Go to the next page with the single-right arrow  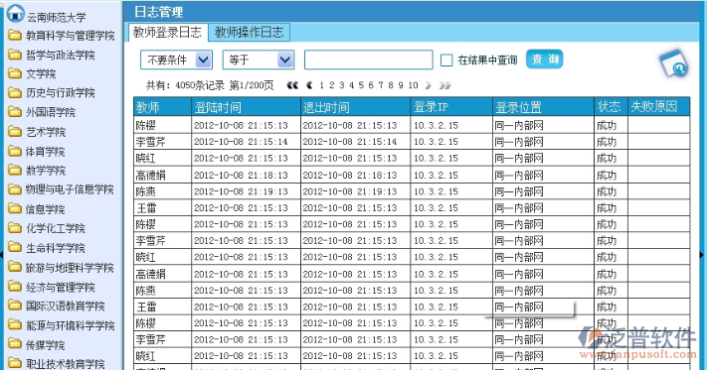[428, 85]
